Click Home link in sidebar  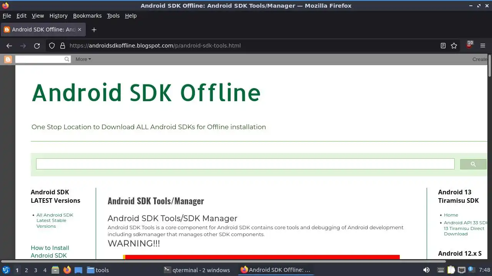(x=451, y=215)
